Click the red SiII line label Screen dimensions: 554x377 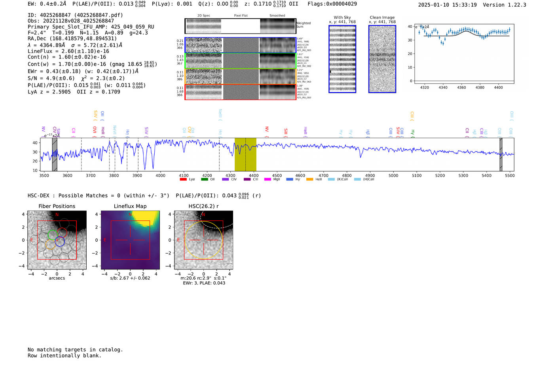point(286,133)
